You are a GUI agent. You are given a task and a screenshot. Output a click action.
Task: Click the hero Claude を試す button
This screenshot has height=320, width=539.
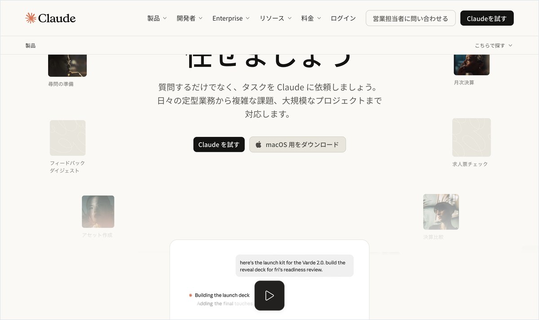click(x=219, y=145)
